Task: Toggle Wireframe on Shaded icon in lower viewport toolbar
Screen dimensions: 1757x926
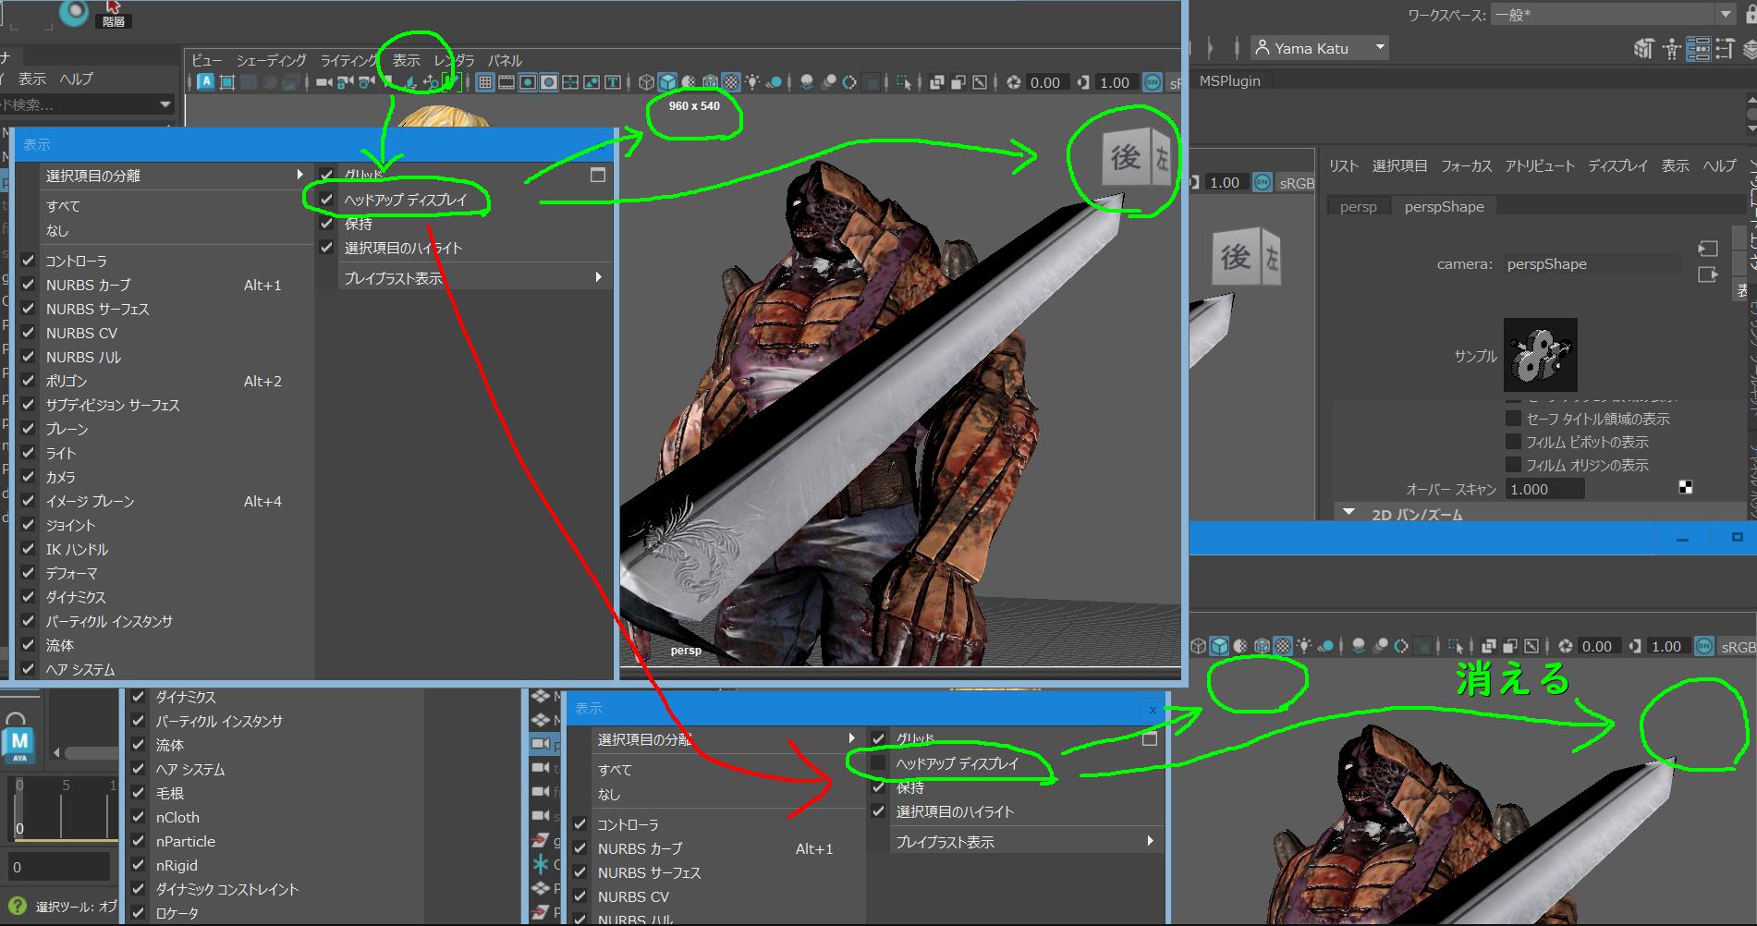Action: tap(1263, 646)
